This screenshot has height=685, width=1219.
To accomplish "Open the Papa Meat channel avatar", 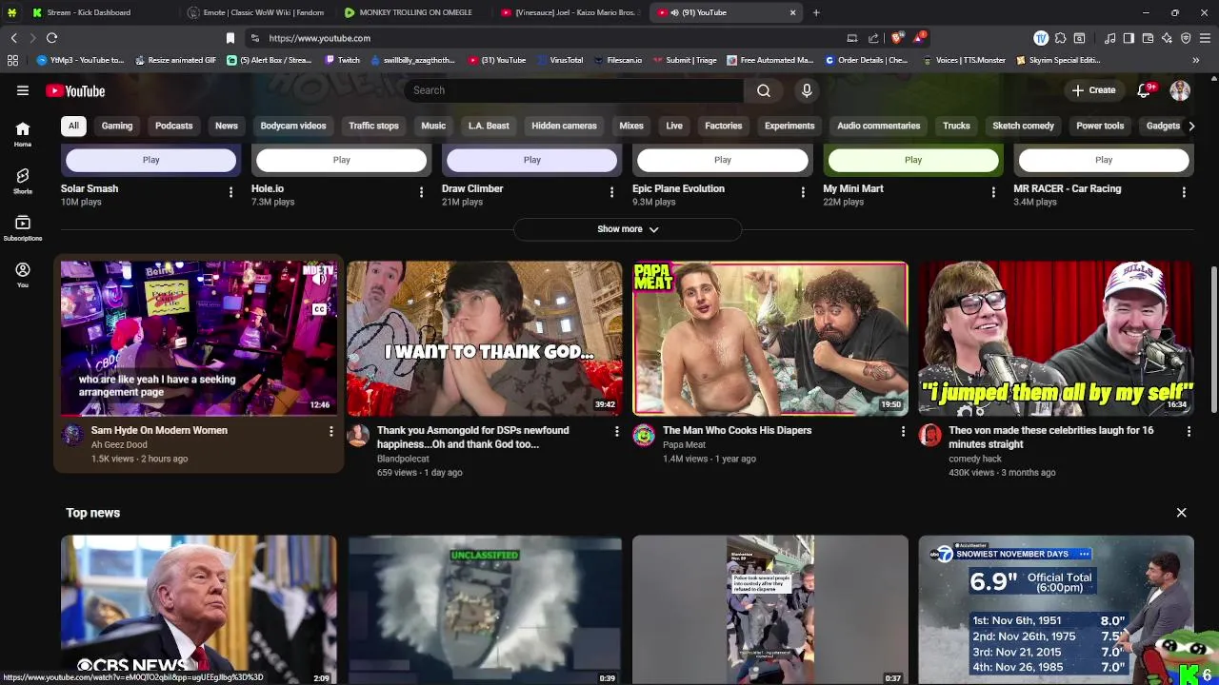I will 644,436.
